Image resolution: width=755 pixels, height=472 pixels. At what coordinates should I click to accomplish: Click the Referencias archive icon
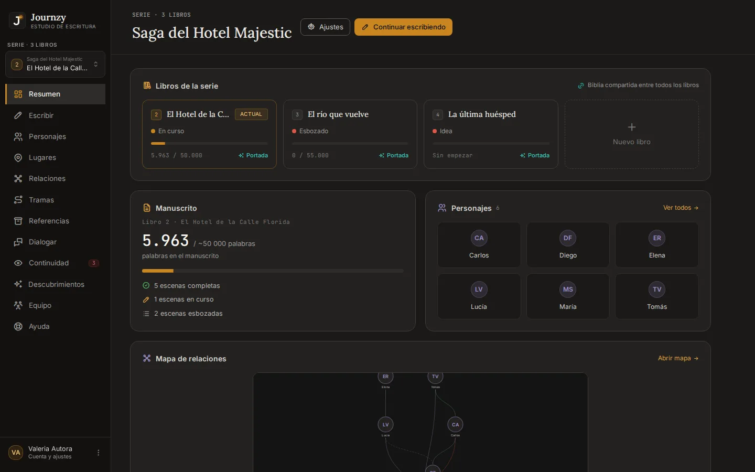[18, 221]
